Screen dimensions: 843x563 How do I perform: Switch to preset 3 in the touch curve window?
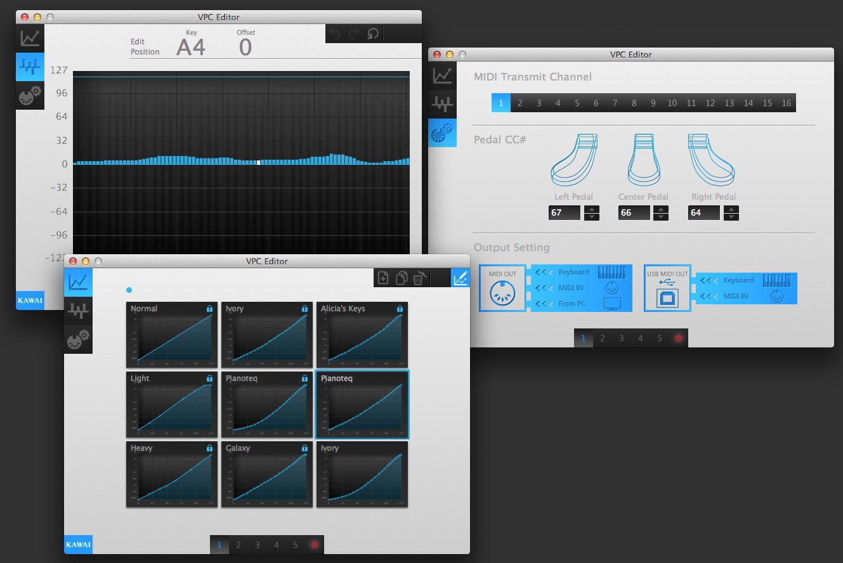(257, 545)
